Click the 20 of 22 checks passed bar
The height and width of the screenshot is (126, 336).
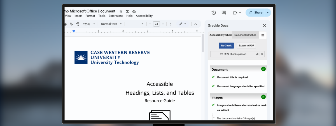coord(237,54)
